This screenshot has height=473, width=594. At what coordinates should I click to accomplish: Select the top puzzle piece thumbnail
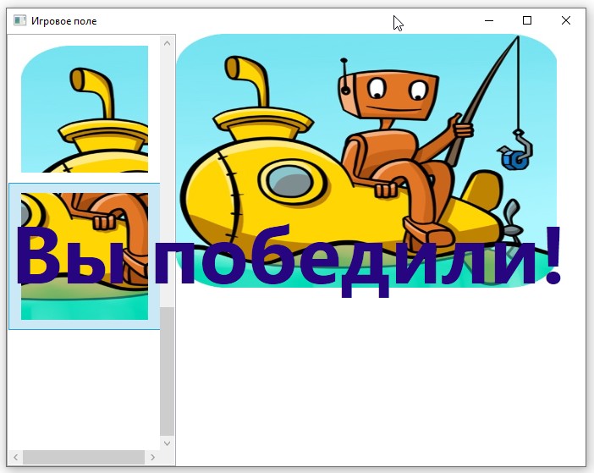click(x=85, y=109)
